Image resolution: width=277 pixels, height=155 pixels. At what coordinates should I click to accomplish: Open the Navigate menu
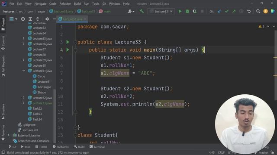40,4
